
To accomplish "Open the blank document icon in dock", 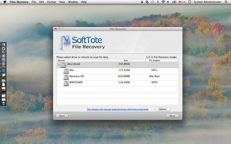I will click(3, 84).
